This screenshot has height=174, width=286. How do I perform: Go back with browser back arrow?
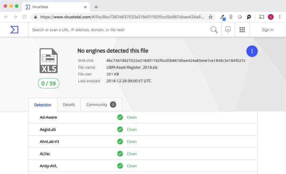(x=6, y=17)
